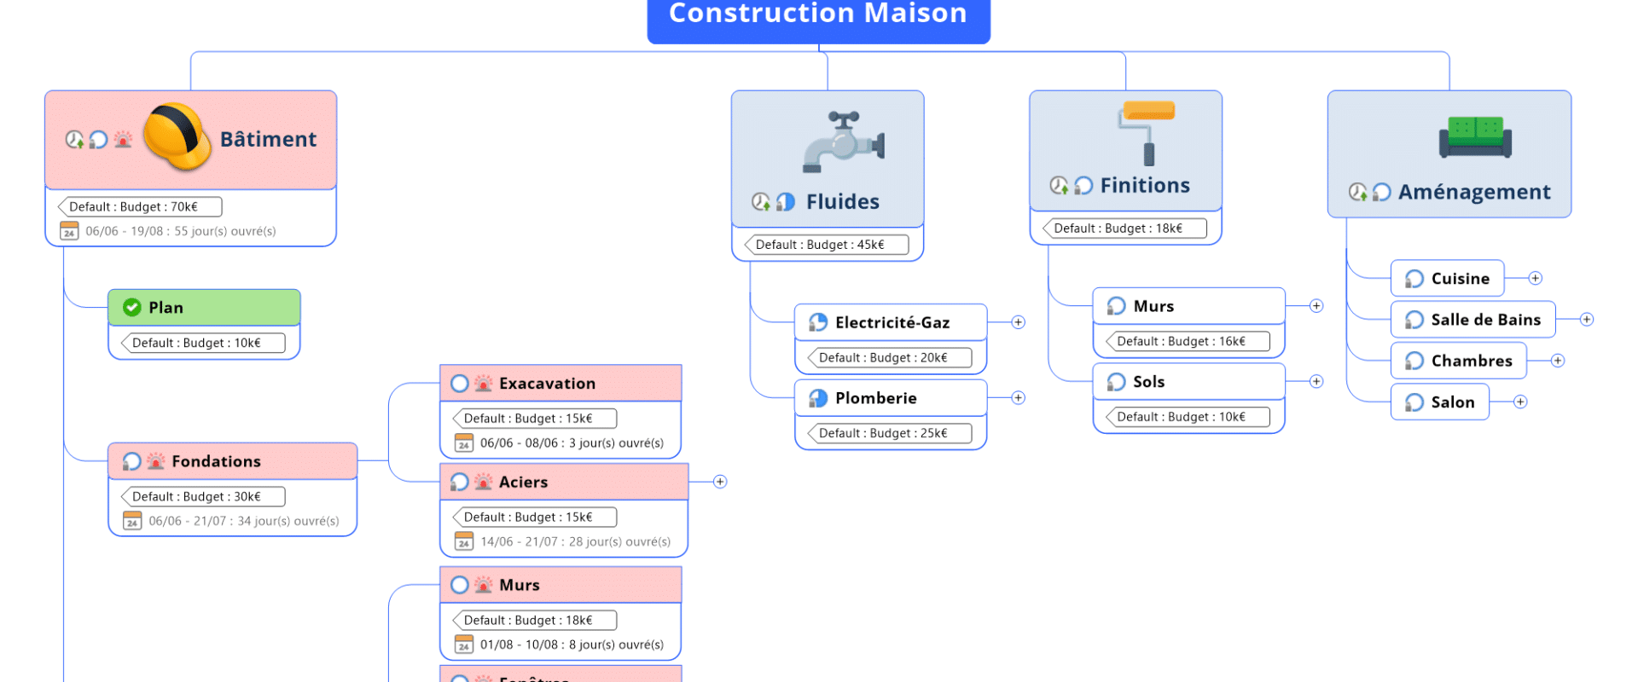Click the calendar icon under Bâtiment budget

click(69, 231)
